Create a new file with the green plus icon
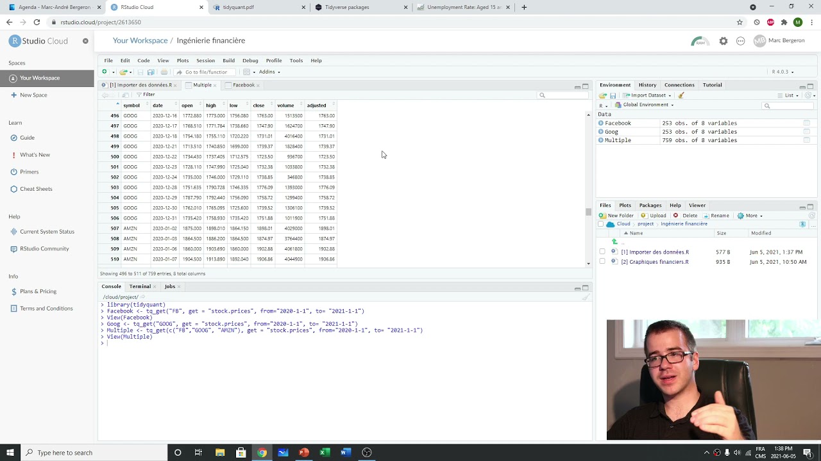 (x=104, y=72)
